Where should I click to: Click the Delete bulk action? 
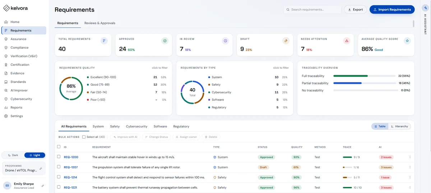click(x=210, y=137)
